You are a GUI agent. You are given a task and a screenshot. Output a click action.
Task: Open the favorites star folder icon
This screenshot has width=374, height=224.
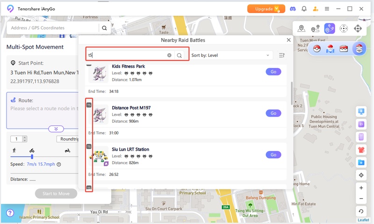[361, 162]
